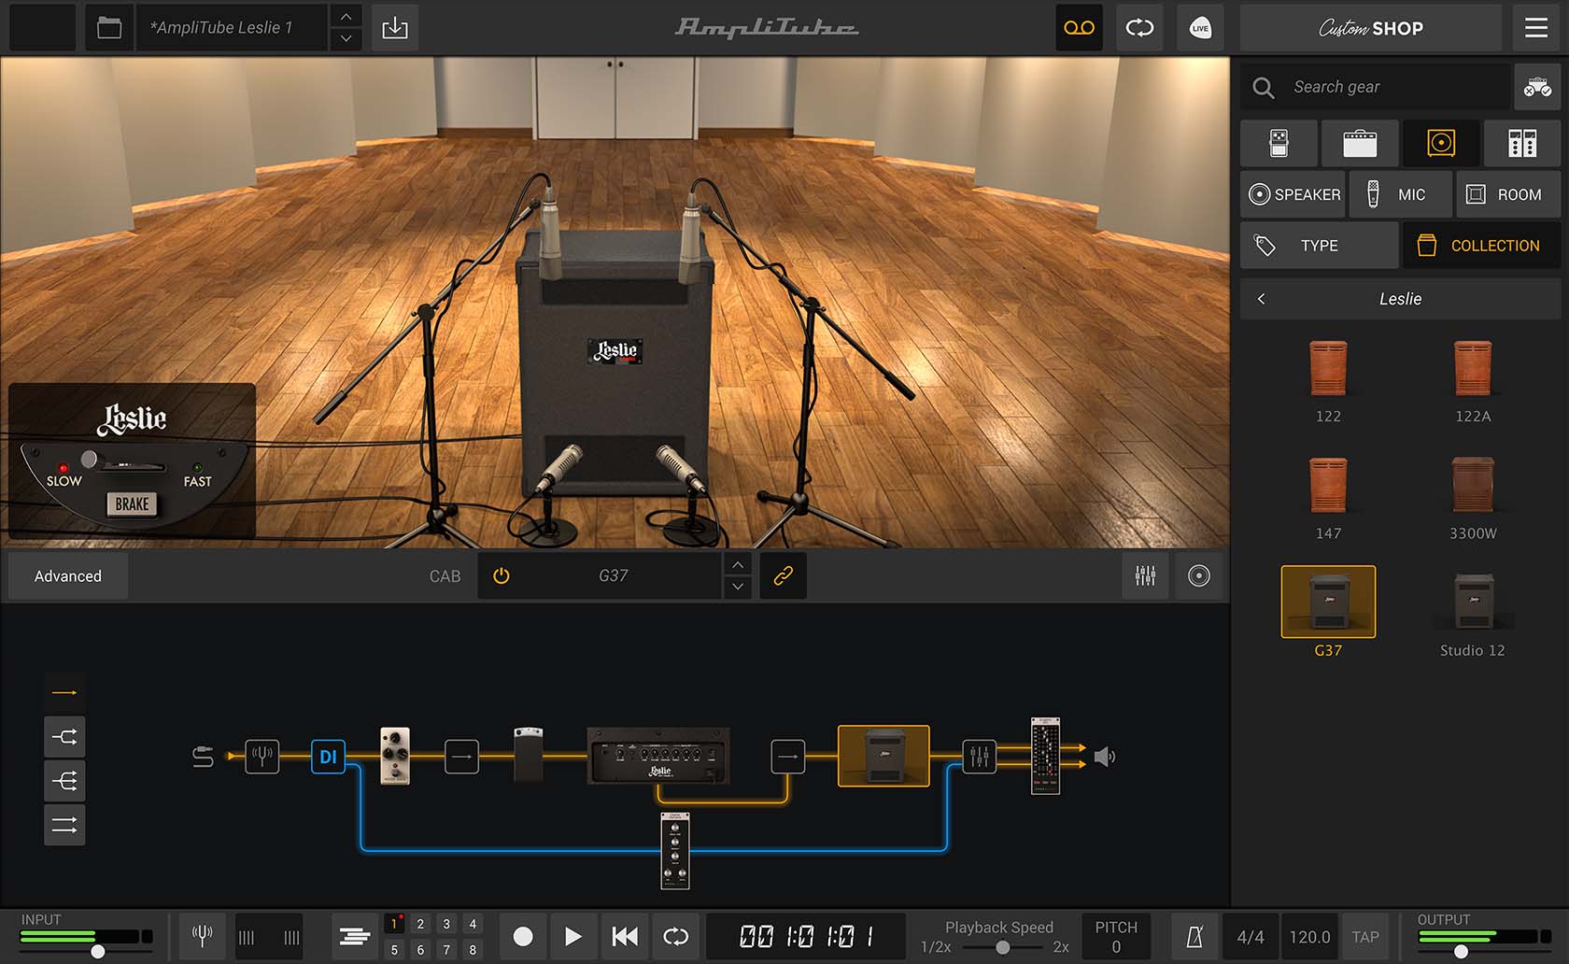
Task: Select the amp gear category icon
Action: (x=1360, y=143)
